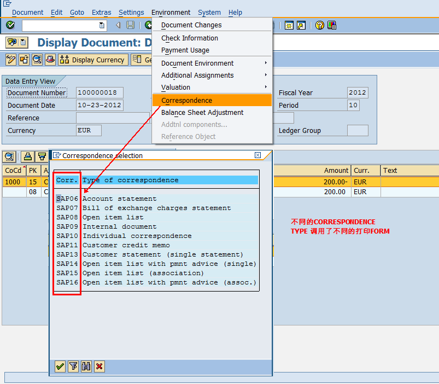Click the Find binoculars icon in dialog
This screenshot has height=384, width=439.
coord(86,366)
